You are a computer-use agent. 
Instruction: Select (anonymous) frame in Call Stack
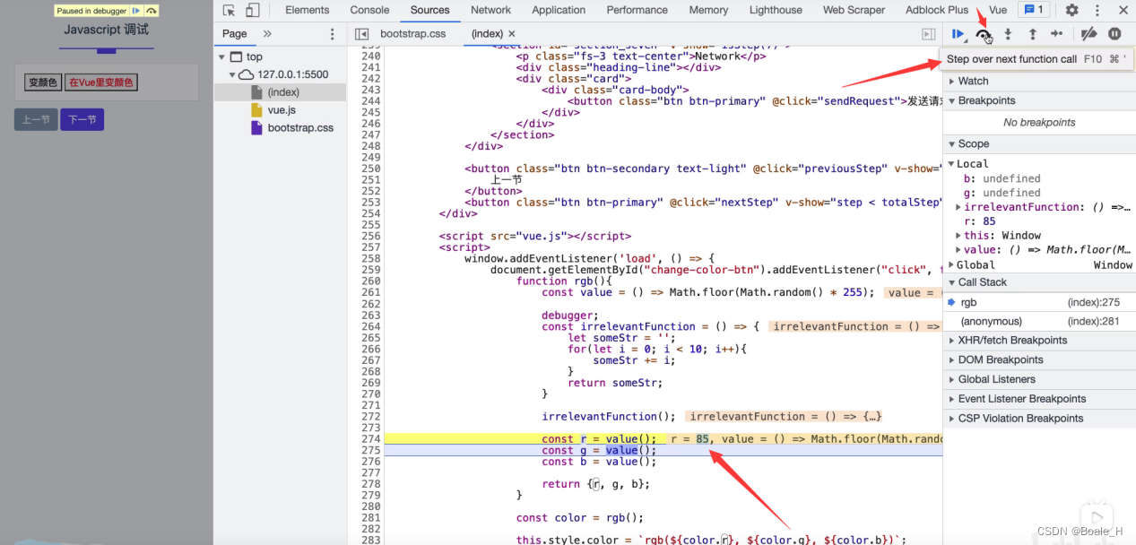pos(1039,321)
